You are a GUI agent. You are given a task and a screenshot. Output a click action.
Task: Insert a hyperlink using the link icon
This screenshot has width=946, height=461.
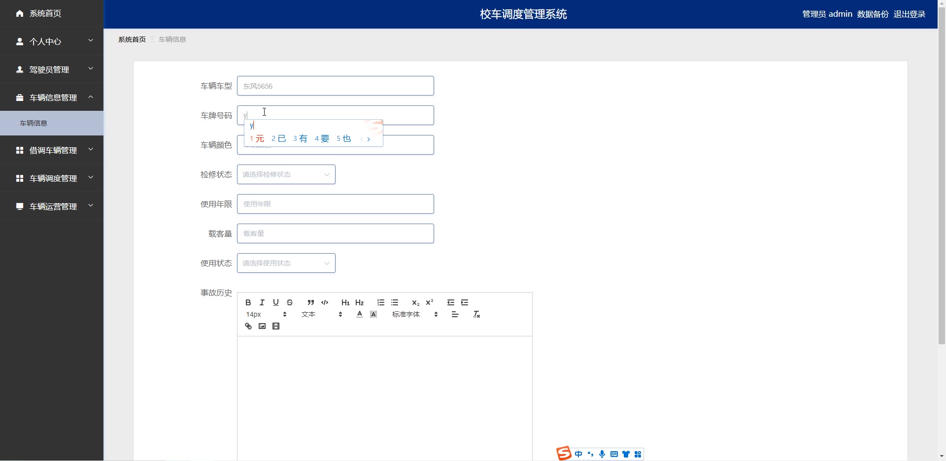248,326
